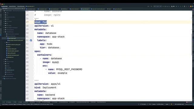Expand the ingress-controllers folder arrow
The height and width of the screenshot is (109, 194).
(4, 17)
